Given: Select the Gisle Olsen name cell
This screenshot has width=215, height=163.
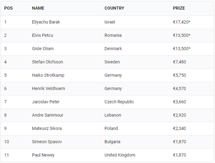Looking at the screenshot, I should [x=43, y=49].
